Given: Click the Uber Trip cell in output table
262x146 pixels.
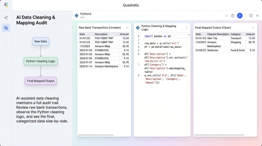Looking at the screenshot, I should (x=218, y=38).
